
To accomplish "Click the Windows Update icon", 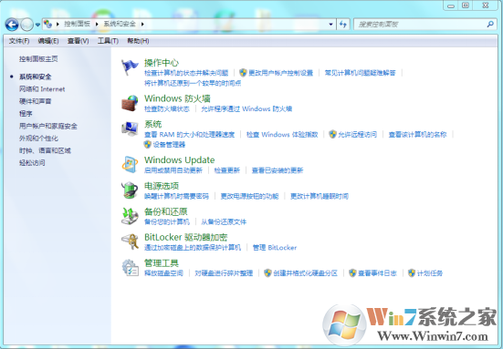I will 130,165.
